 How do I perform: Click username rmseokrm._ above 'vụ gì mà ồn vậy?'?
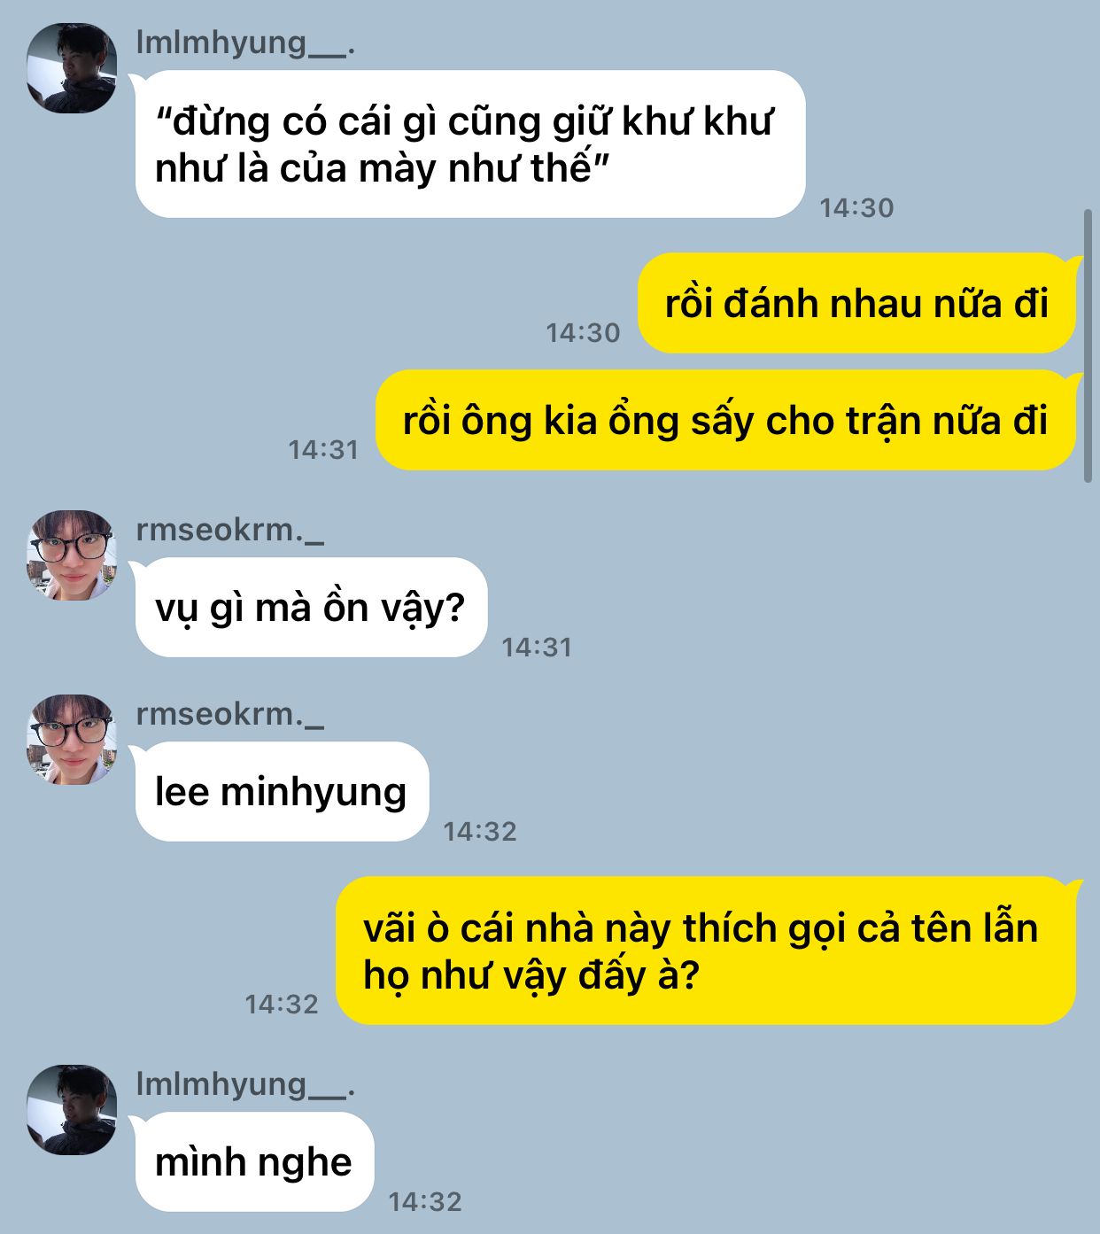click(230, 530)
